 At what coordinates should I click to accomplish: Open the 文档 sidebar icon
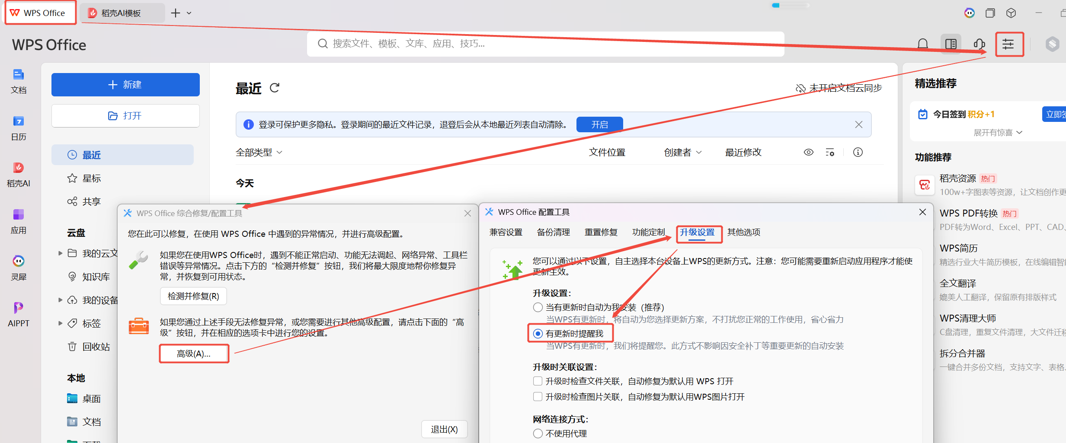[x=19, y=81]
